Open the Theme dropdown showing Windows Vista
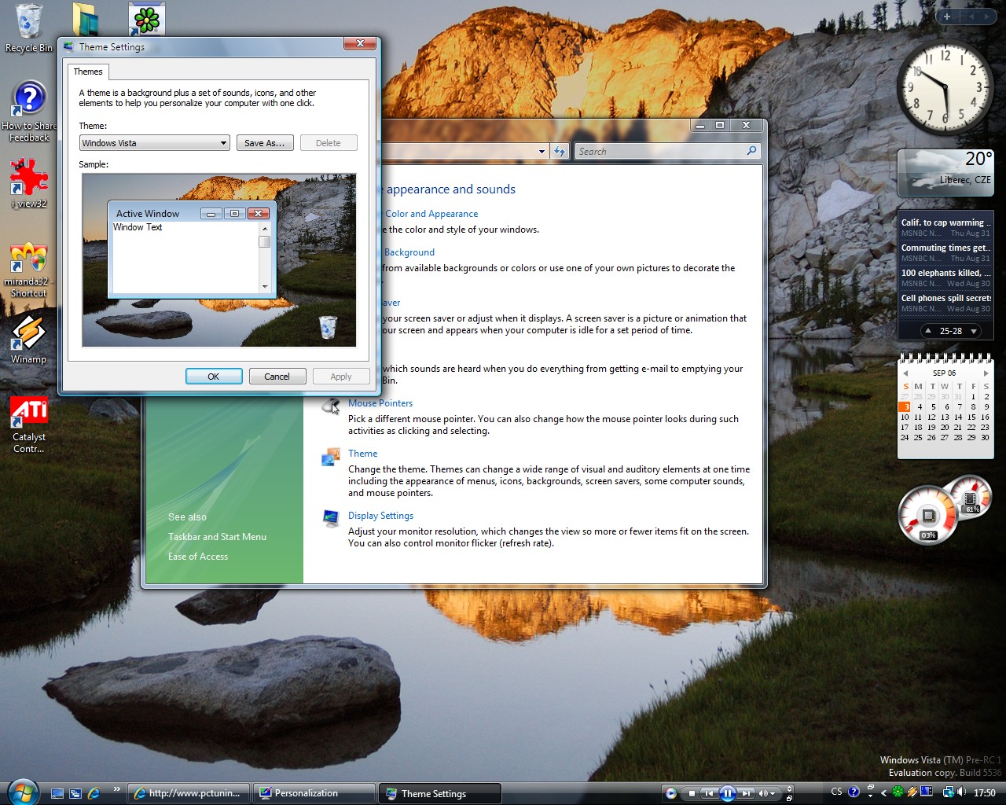The width and height of the screenshot is (1006, 805). tap(155, 143)
